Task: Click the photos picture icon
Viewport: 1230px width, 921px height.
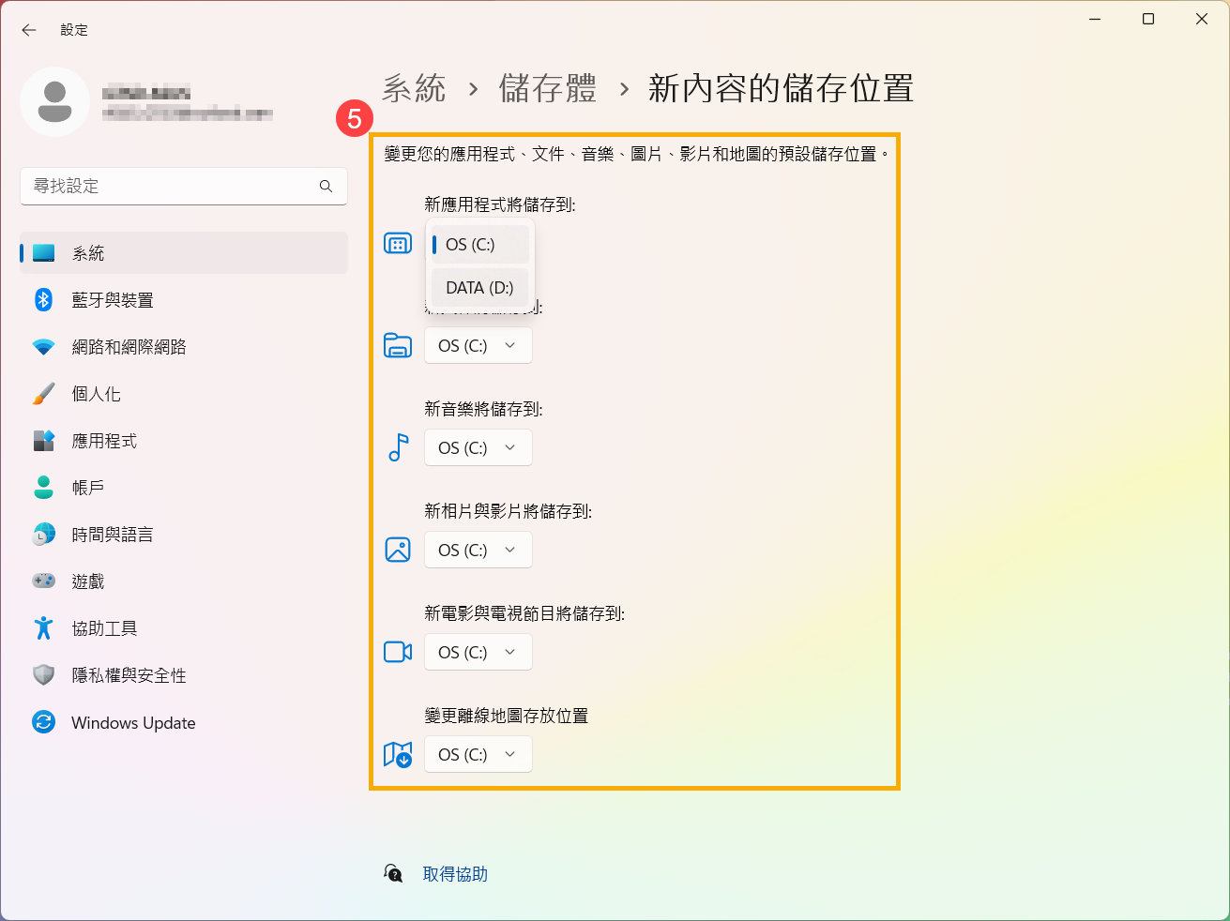Action: 398,550
